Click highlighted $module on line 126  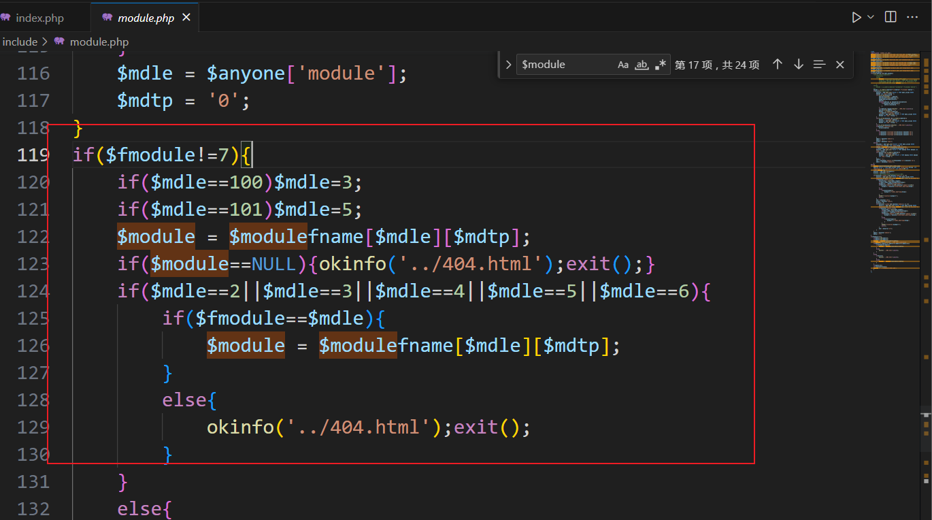246,345
